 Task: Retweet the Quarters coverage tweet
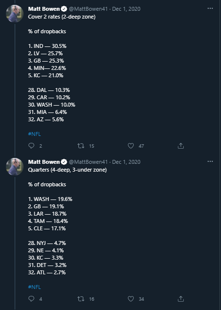click(x=81, y=299)
